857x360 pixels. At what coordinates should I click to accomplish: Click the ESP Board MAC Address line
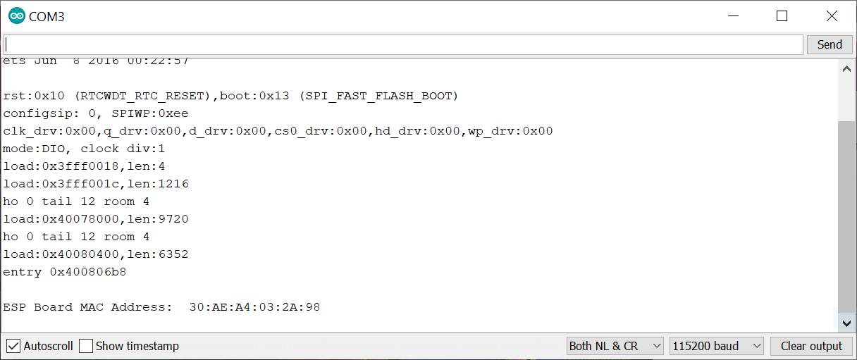(x=161, y=307)
